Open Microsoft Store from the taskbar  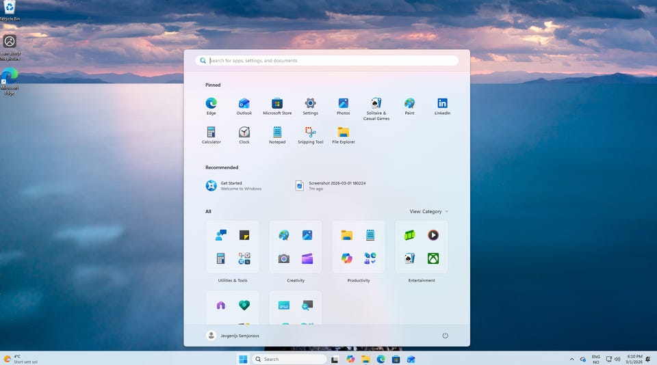coord(396,359)
